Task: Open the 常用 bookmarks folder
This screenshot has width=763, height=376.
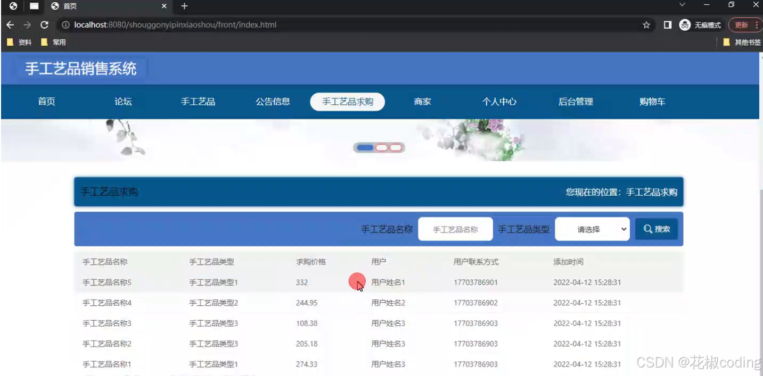Action: [x=54, y=41]
